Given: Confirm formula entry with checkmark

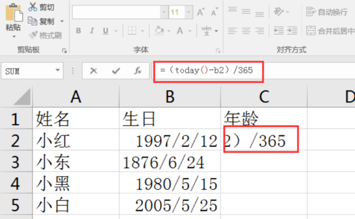Looking at the screenshot, I should [116, 71].
